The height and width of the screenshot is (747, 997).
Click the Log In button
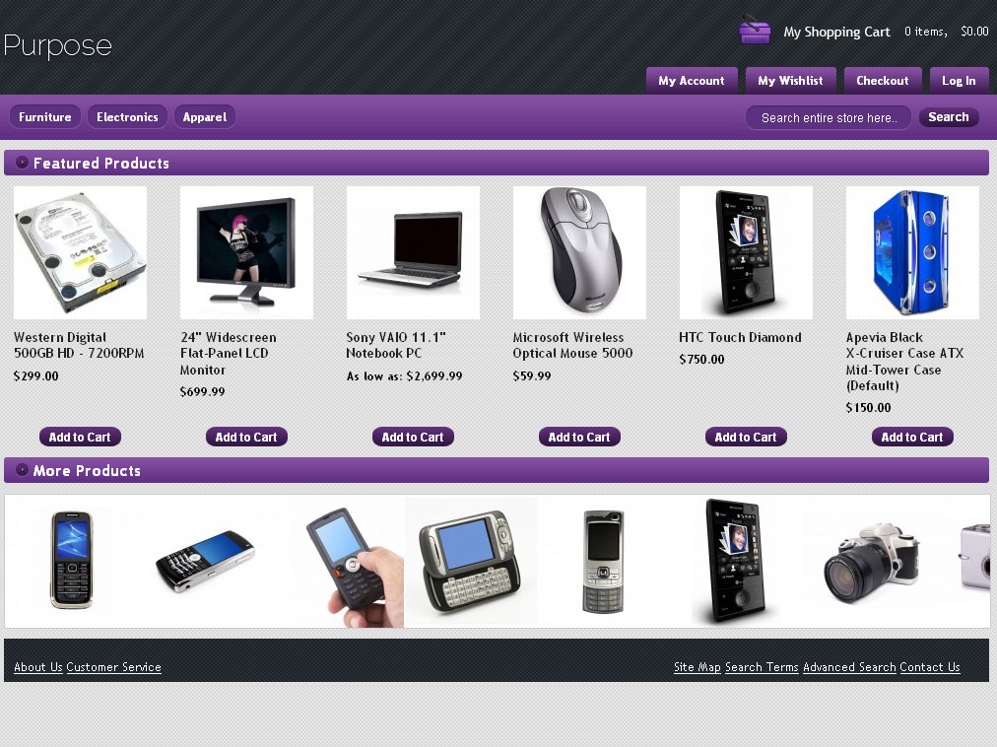pyautogui.click(x=959, y=81)
